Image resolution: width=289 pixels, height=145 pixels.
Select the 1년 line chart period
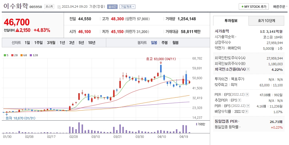coord(62,43)
